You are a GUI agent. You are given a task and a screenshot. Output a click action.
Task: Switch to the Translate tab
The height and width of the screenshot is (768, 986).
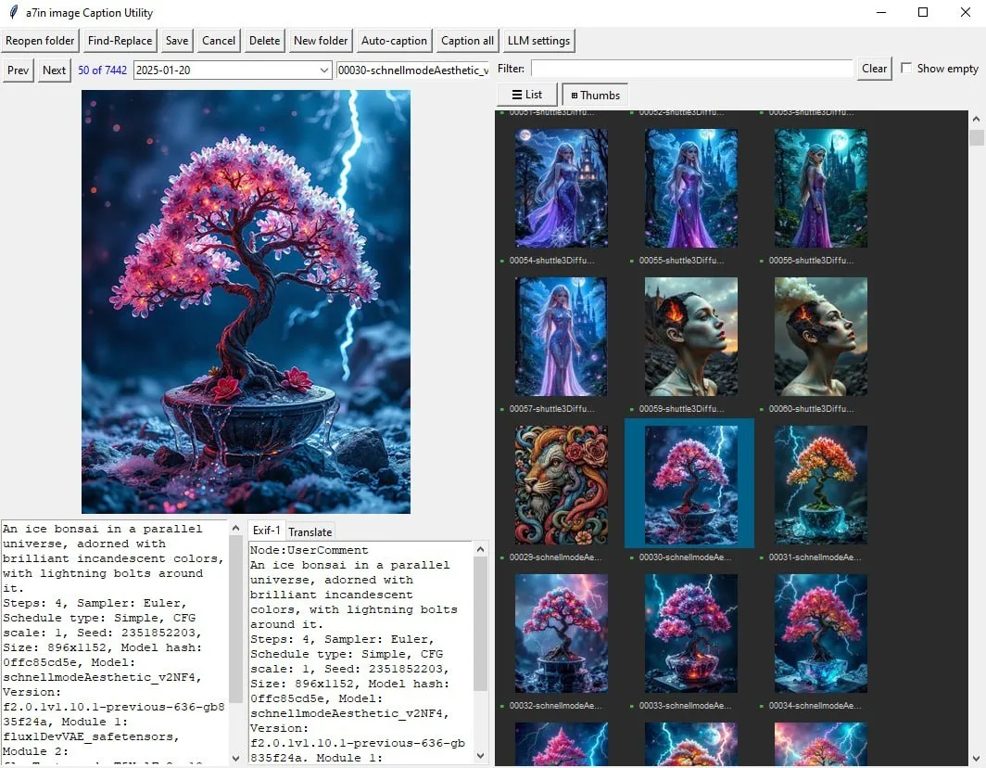click(310, 531)
